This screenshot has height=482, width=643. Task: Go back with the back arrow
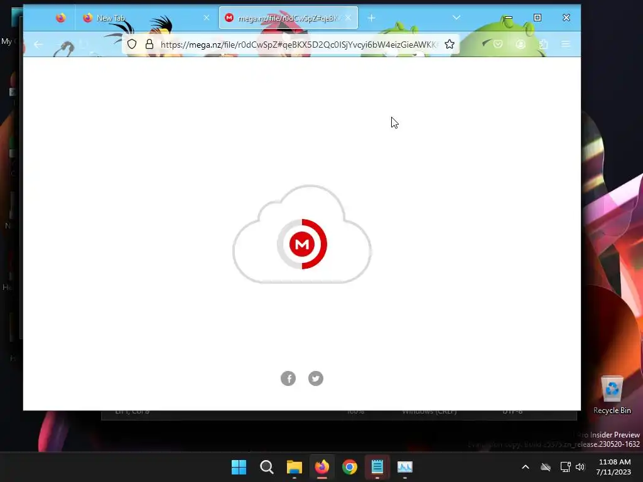point(38,45)
